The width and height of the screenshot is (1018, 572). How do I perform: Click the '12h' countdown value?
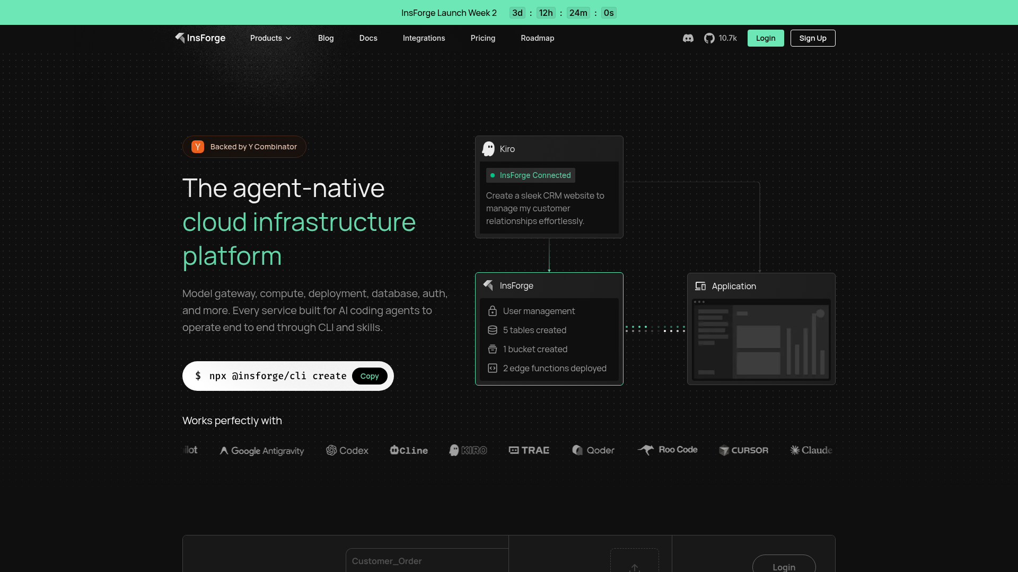(x=546, y=13)
